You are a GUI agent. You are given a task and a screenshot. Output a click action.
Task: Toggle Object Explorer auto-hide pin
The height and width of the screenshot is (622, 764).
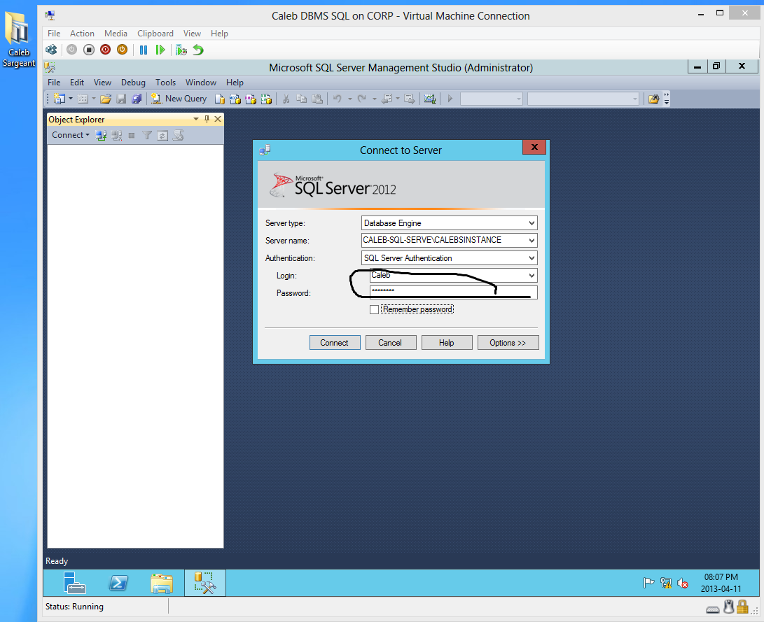[x=207, y=119]
